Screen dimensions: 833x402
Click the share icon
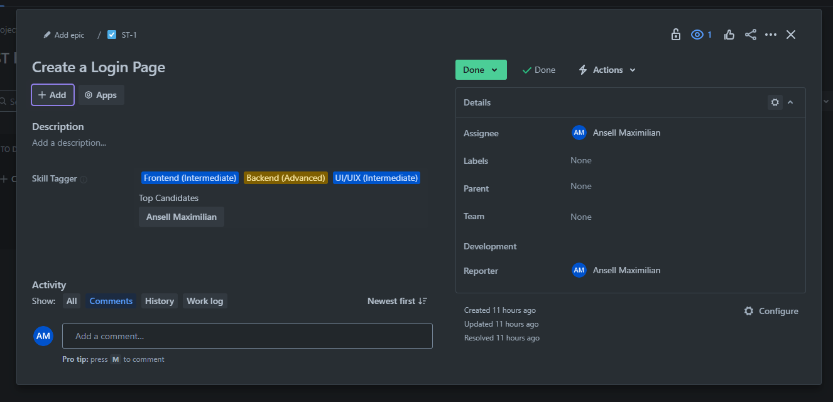pos(750,35)
